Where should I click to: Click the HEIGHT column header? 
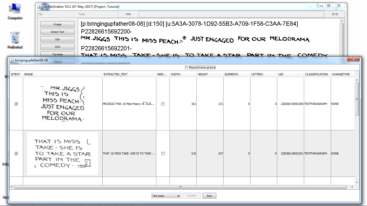[210, 74]
